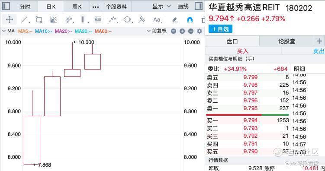The height and width of the screenshot is (171, 325).
Task: Click the green sell portion of ratio bar
Action: click(x=276, y=115)
